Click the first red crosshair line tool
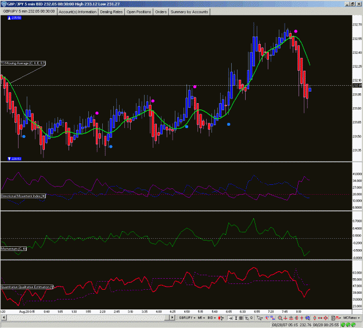 pos(285,318)
